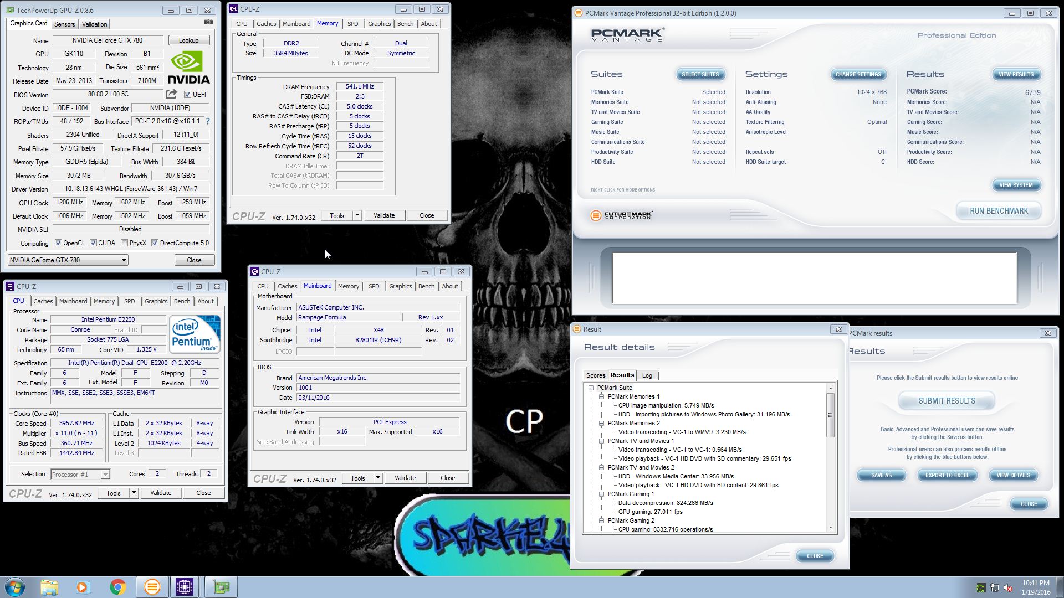Click the white text box in PCMark Vantage

click(x=815, y=278)
